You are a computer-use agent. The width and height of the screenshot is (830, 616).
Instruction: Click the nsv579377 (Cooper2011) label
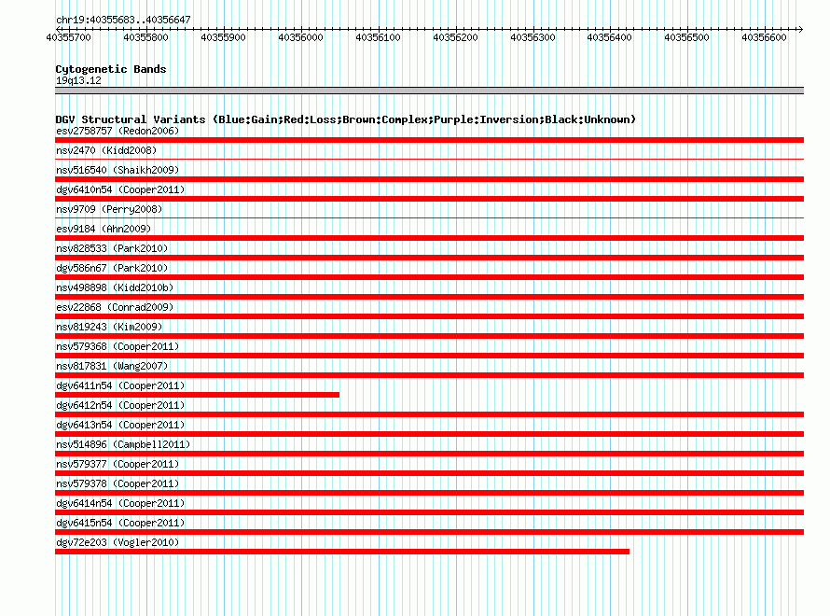pyautogui.click(x=118, y=464)
